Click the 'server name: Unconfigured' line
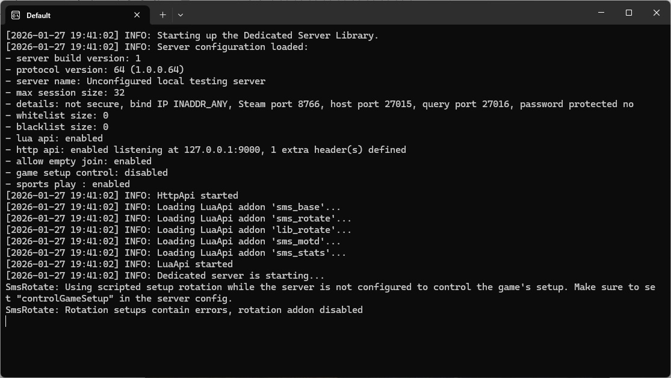 (x=135, y=81)
